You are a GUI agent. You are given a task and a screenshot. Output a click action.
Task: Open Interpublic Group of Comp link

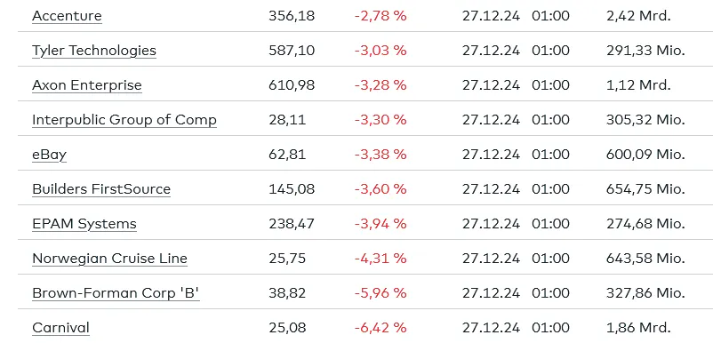pyautogui.click(x=124, y=120)
